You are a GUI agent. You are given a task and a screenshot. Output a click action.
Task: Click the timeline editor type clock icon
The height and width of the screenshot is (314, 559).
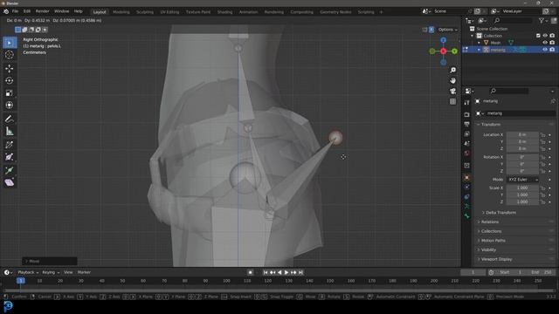tap(6, 272)
